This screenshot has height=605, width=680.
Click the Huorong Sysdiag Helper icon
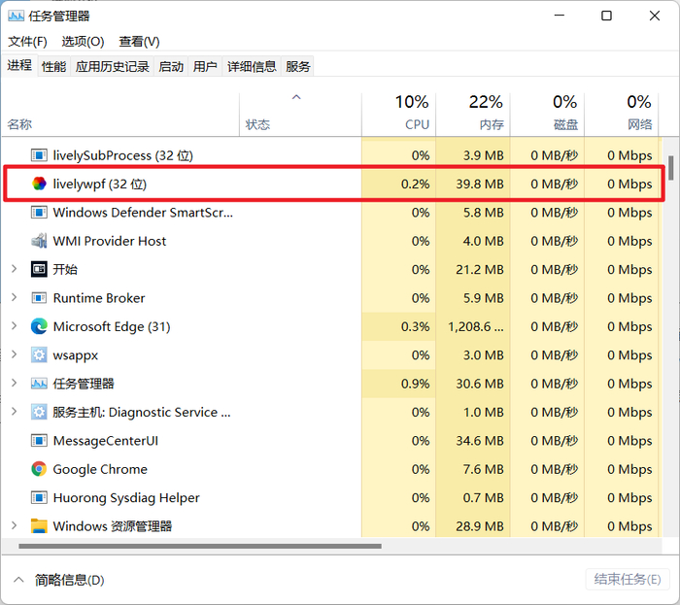pyautogui.click(x=39, y=497)
